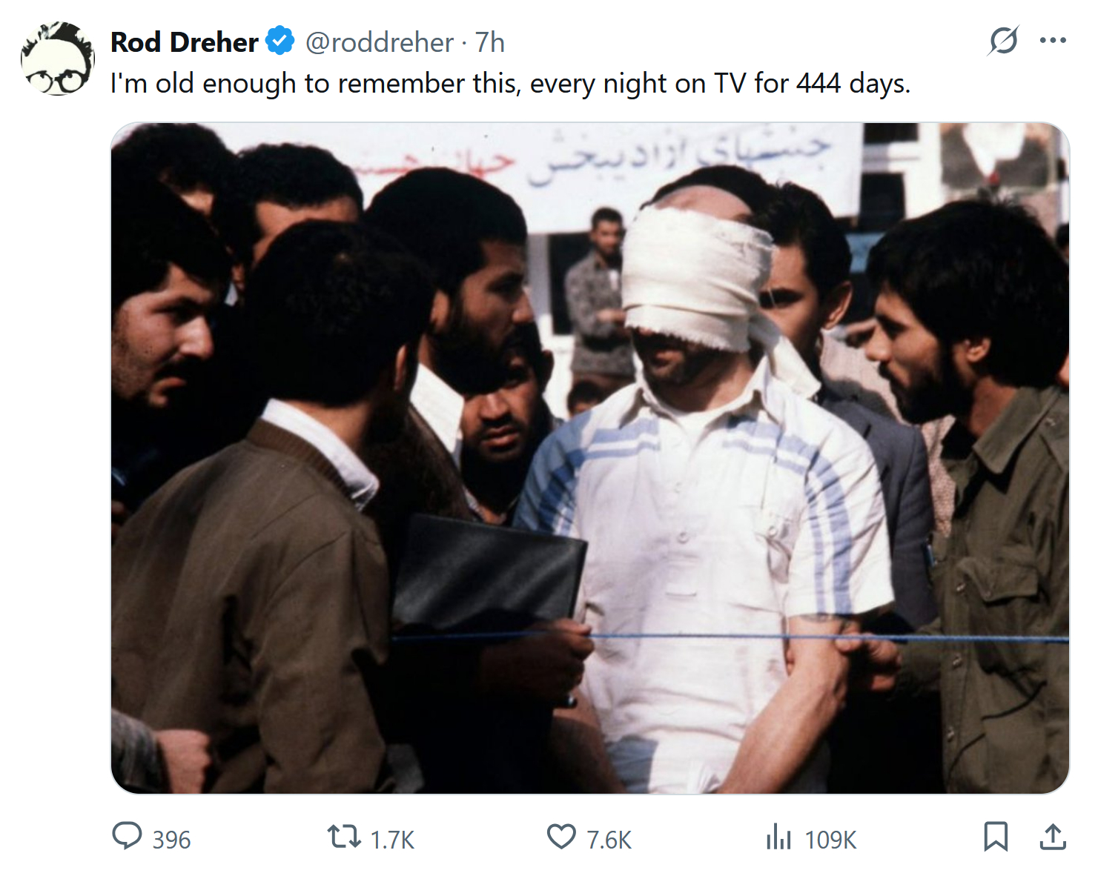Click the Grok slashed-circle icon
Image resolution: width=1098 pixels, height=876 pixels.
1003,41
